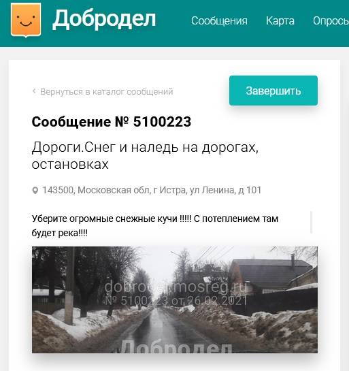
Task: Click the message text Уберите огромные снежные кучи
Action: [x=155, y=226]
